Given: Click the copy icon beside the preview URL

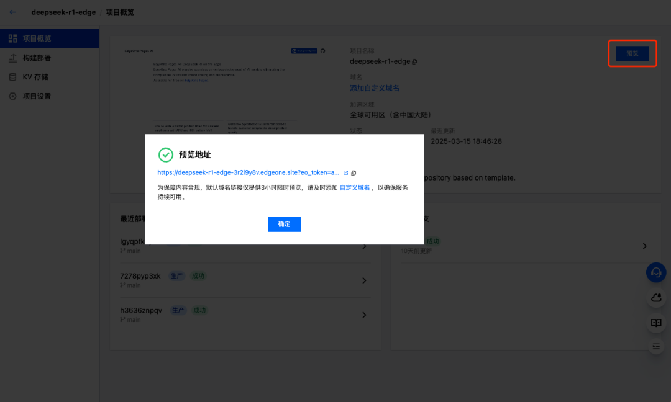Looking at the screenshot, I should (x=354, y=172).
